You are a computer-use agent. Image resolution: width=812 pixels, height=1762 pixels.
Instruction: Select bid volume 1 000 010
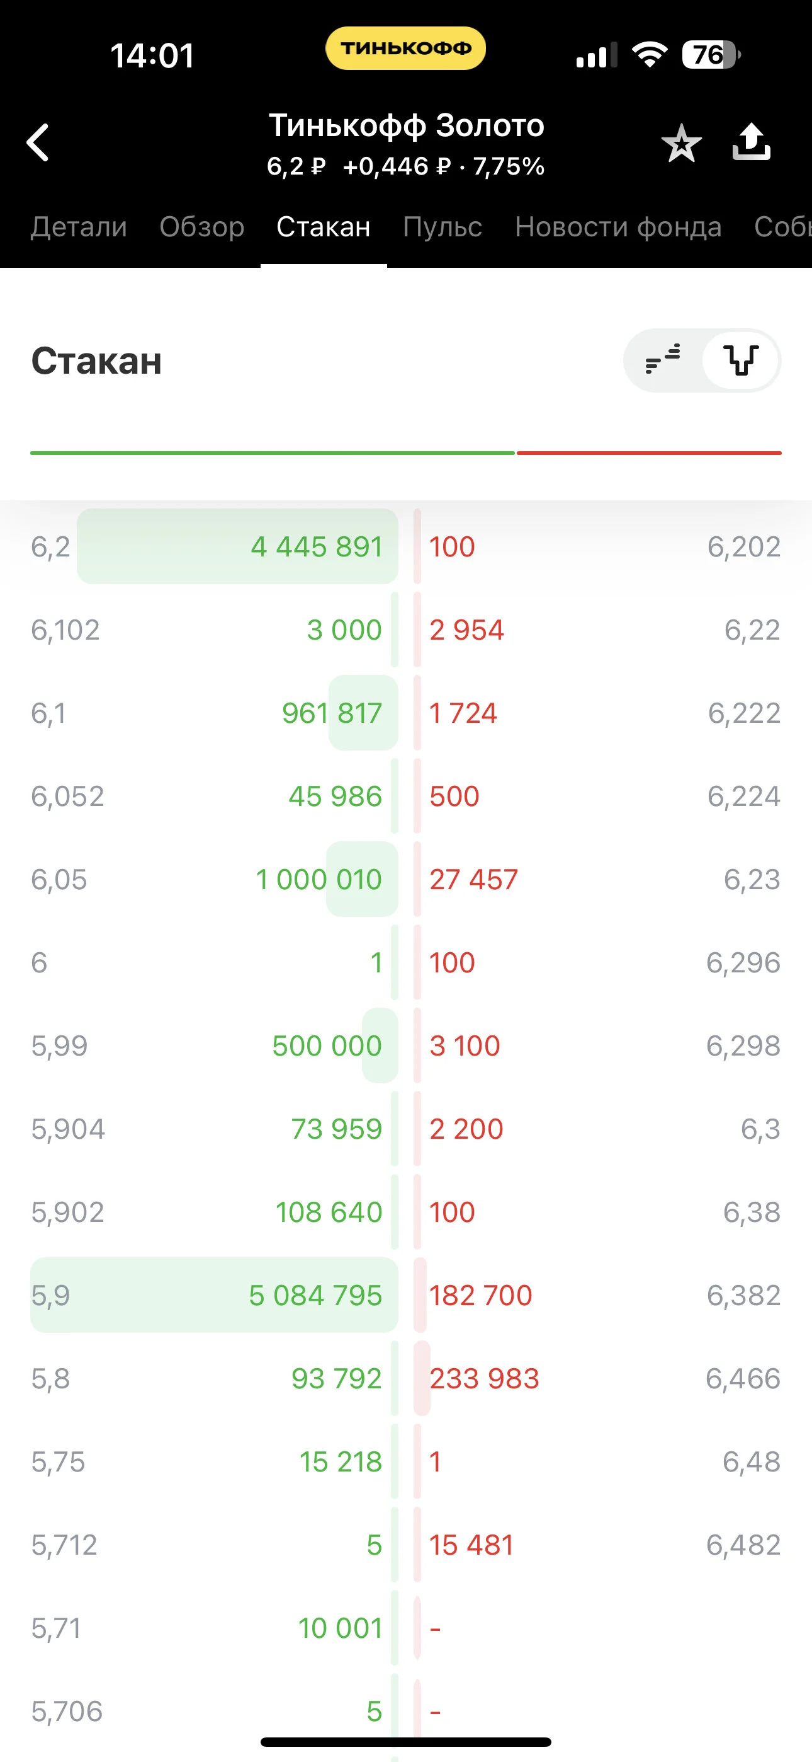click(319, 879)
